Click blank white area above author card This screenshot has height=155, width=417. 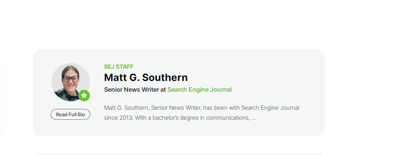(x=179, y=24)
